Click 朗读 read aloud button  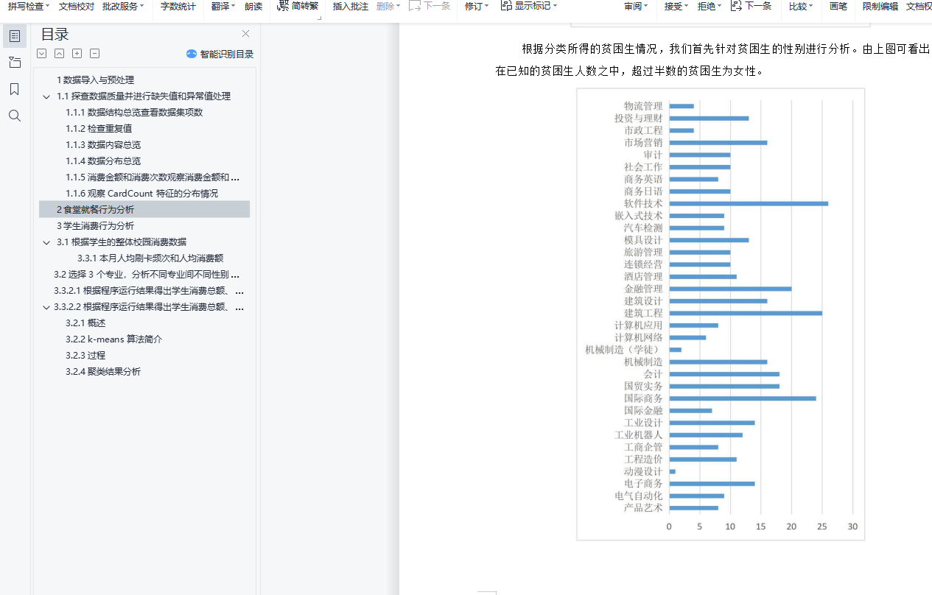pyautogui.click(x=253, y=6)
